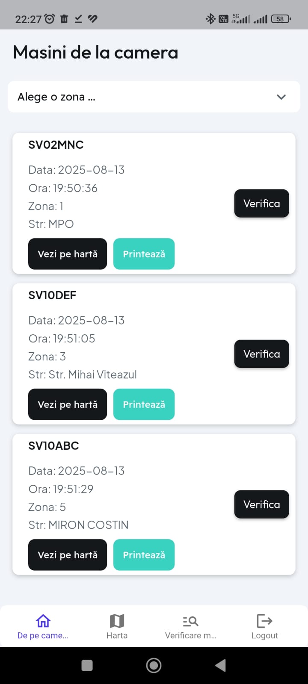Expand zone list using chevron arrow
The width and height of the screenshot is (308, 684).
[x=281, y=97]
